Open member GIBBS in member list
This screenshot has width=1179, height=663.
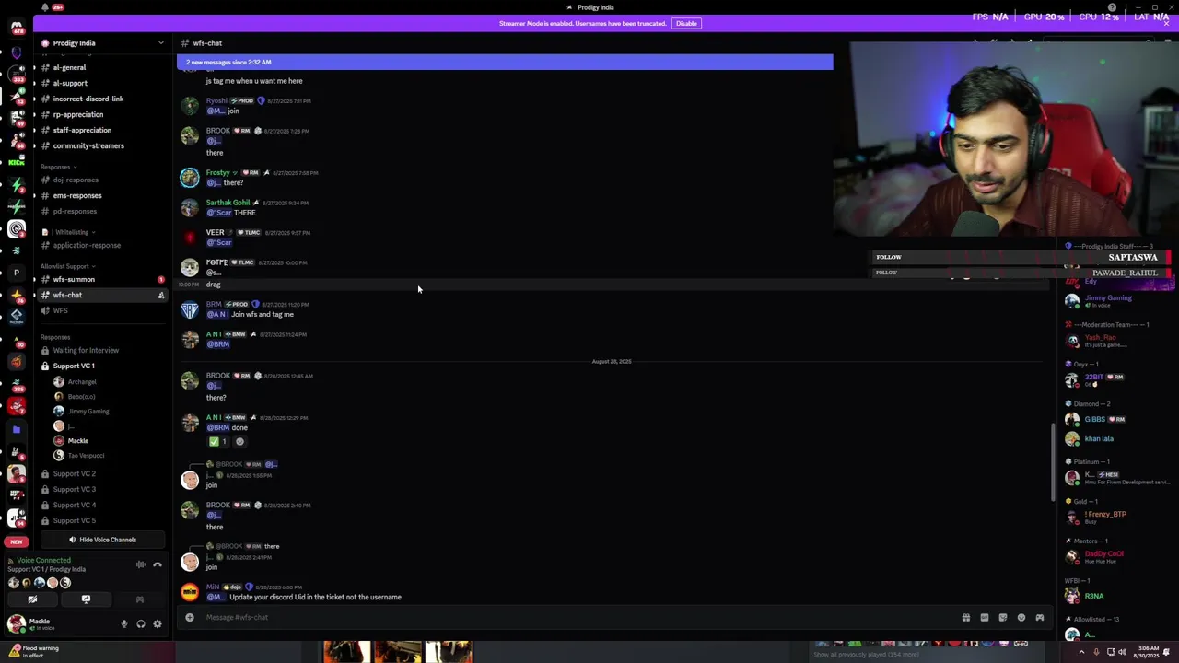pyautogui.click(x=1095, y=419)
